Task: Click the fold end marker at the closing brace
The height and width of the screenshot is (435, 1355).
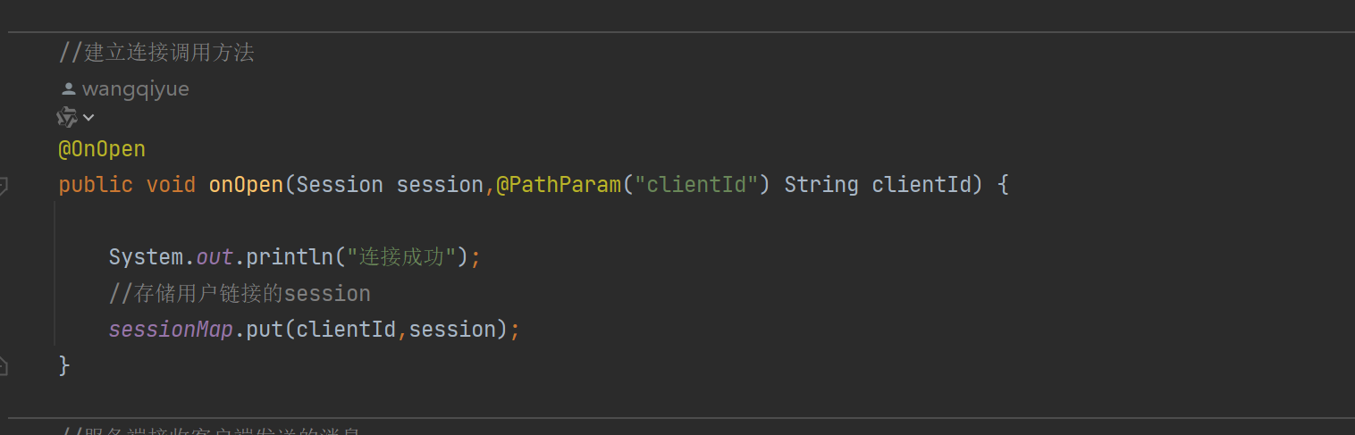Action: 3,365
